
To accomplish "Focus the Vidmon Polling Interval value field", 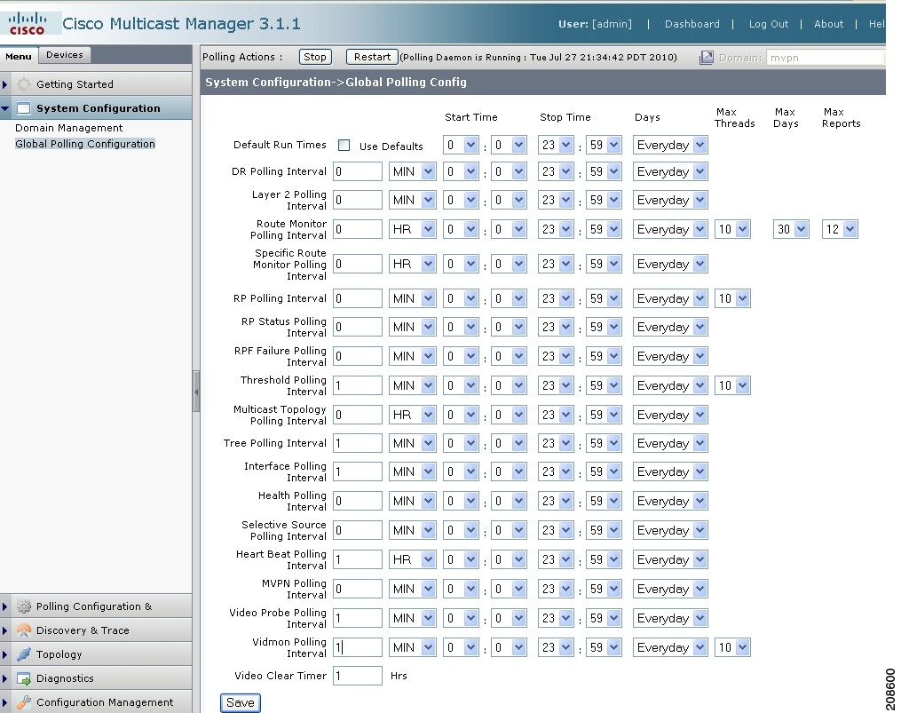I will pos(358,647).
